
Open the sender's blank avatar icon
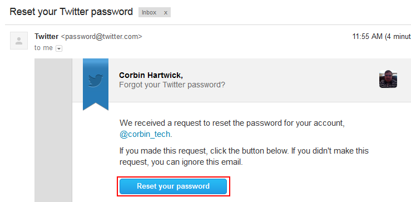[x=19, y=41]
